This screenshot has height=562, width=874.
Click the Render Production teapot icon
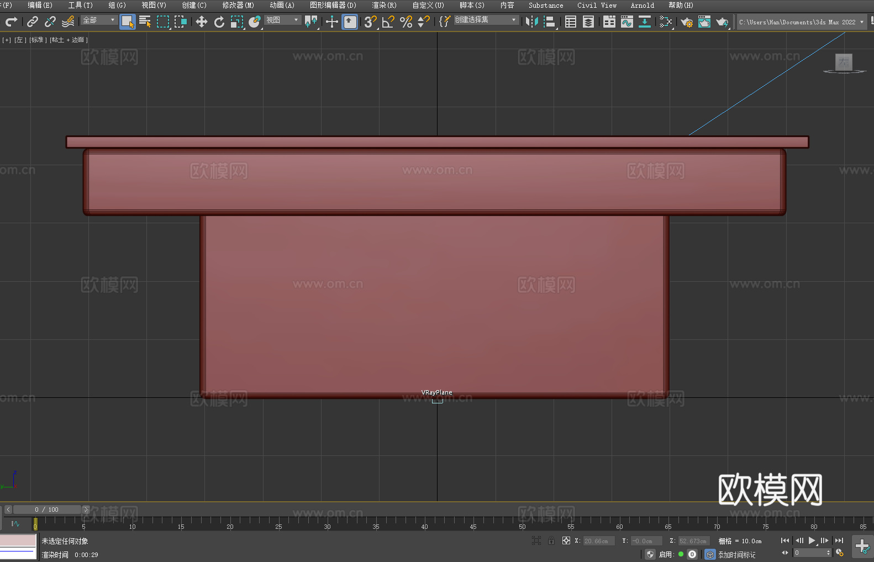(x=722, y=22)
